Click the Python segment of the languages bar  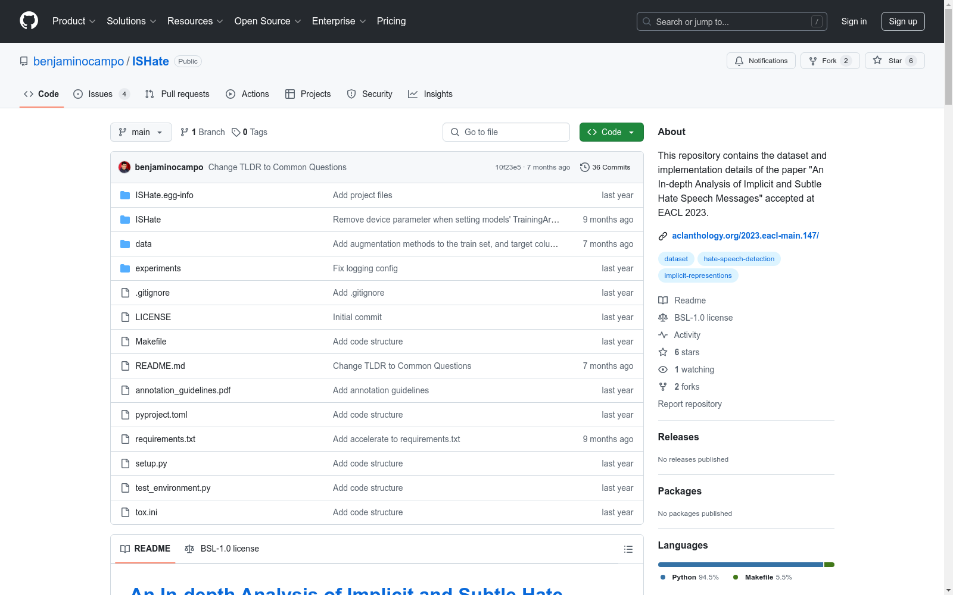740,565
